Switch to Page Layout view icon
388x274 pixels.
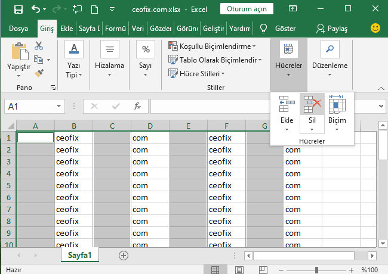[x=239, y=270]
